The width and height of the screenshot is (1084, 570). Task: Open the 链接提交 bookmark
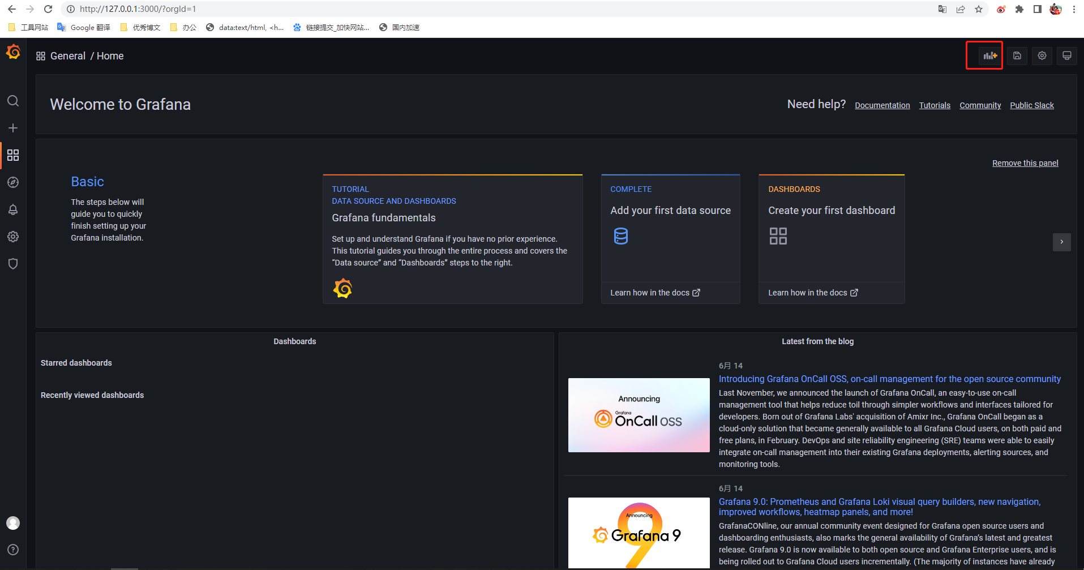[x=332, y=27]
